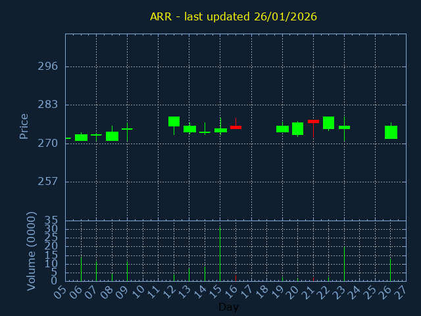Click the 283 price axis label
This screenshot has width=421, height=316.
(47, 105)
